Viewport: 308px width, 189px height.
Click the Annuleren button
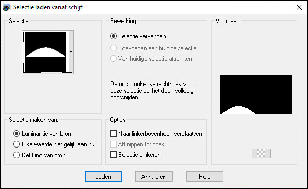click(154, 176)
